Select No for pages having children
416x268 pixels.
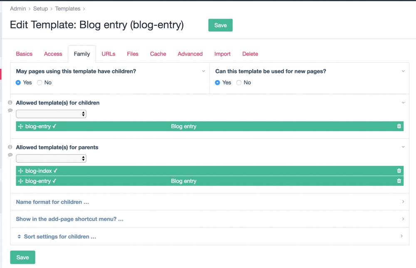tap(40, 83)
